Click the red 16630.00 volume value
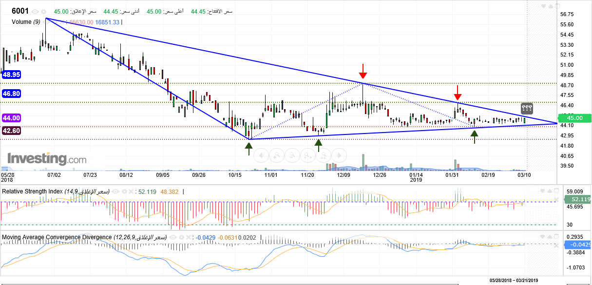The width and height of the screenshot is (592, 285). [x=81, y=22]
